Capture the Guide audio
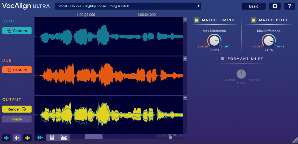298x144 pixels. coord(17,31)
